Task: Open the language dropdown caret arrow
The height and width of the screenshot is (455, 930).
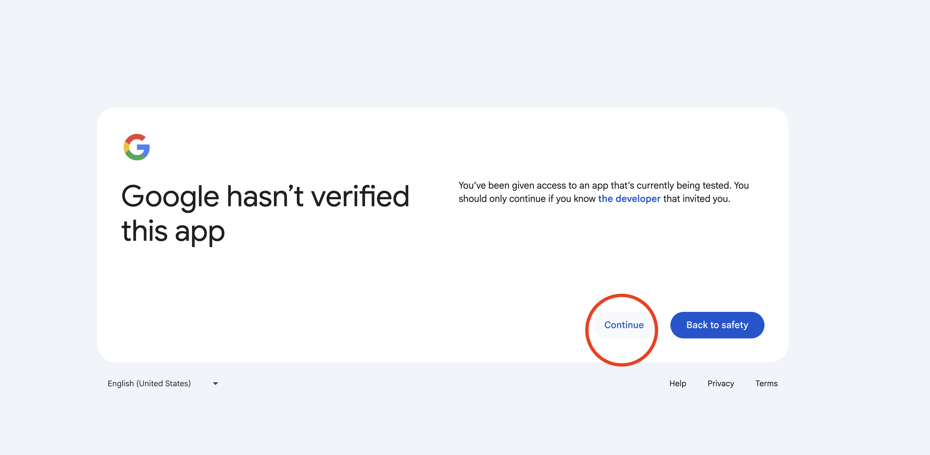Action: tap(215, 384)
